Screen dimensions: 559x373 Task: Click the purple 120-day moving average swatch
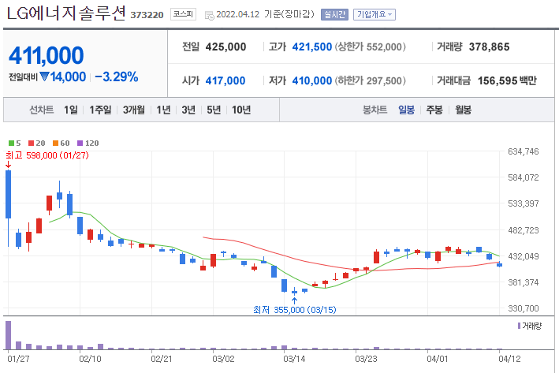point(80,144)
